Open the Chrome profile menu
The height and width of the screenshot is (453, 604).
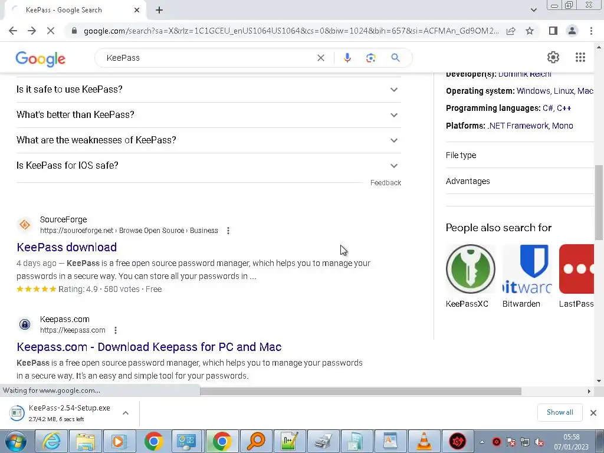pyautogui.click(x=572, y=31)
